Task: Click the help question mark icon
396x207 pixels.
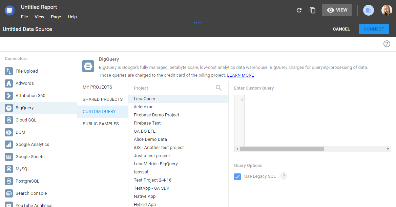Action: (x=387, y=44)
